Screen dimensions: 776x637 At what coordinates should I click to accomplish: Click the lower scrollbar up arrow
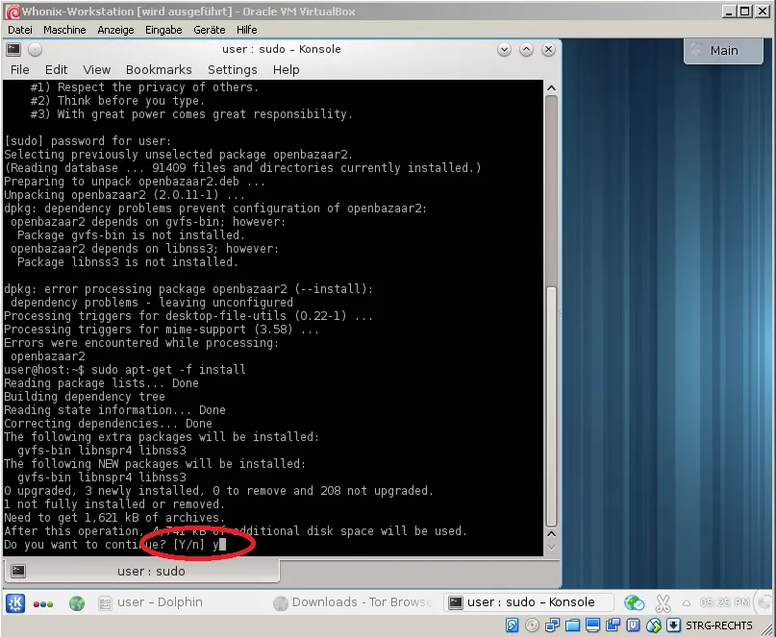pos(551,534)
